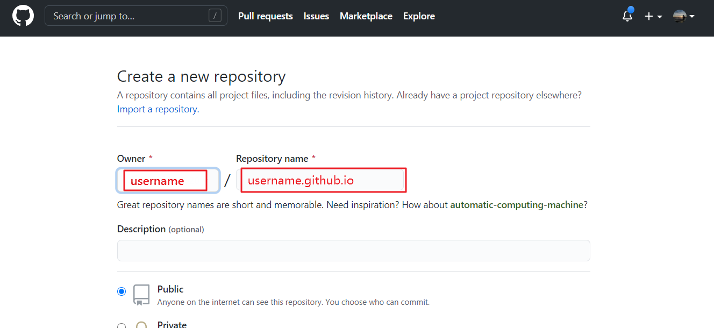Image resolution: width=714 pixels, height=328 pixels.
Task: Expand the Owner dropdown
Action: (x=168, y=181)
